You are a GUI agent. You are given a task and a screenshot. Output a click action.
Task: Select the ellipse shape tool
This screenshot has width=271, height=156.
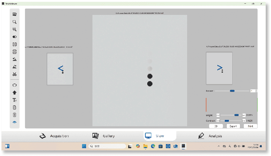(15, 85)
